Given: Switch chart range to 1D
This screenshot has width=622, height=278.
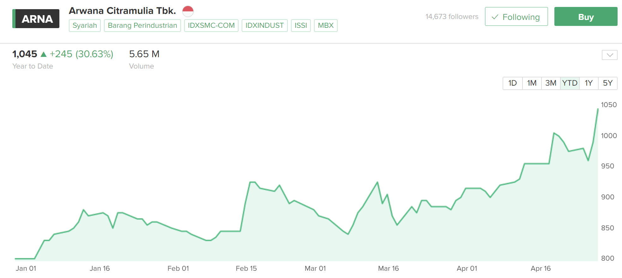Looking at the screenshot, I should [x=512, y=83].
